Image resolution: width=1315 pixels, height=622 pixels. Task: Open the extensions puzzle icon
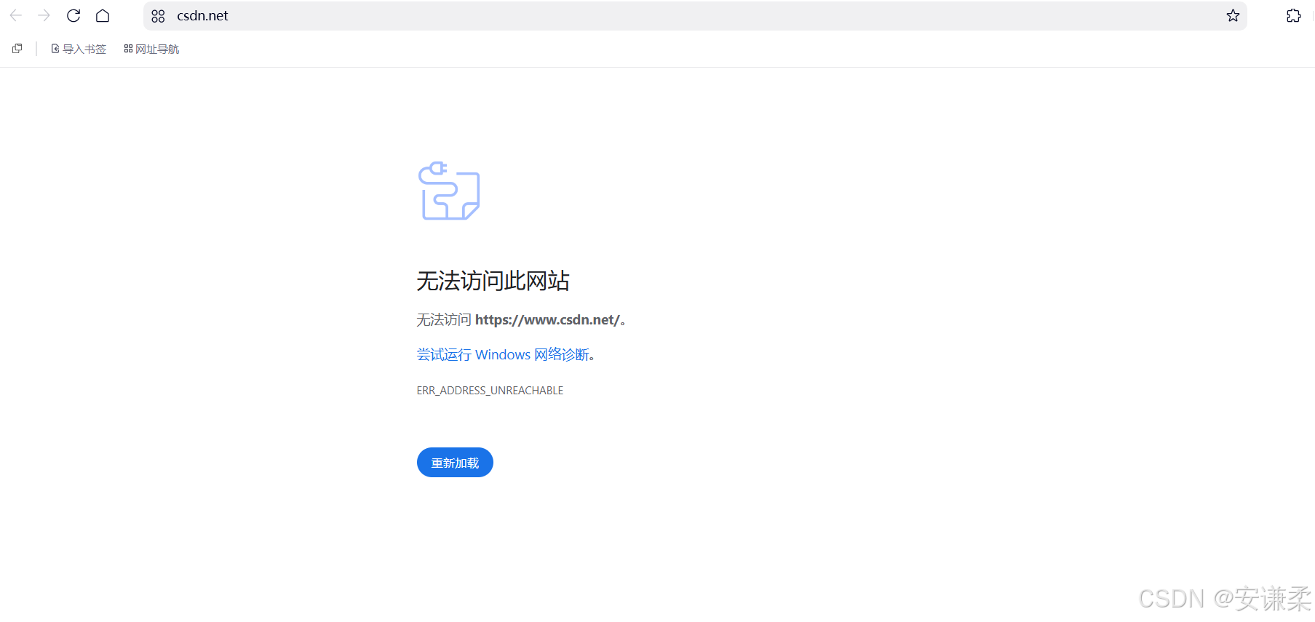(1293, 15)
